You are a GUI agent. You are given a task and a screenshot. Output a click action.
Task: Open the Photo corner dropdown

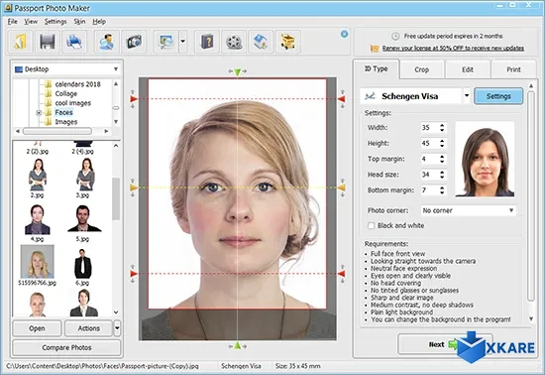(468, 210)
